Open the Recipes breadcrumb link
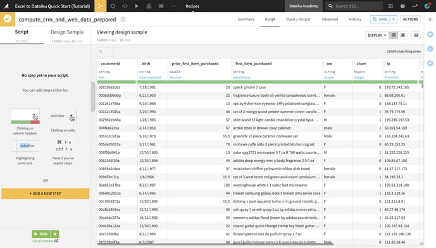Viewport: 436px width, 248px height. click(x=192, y=6)
